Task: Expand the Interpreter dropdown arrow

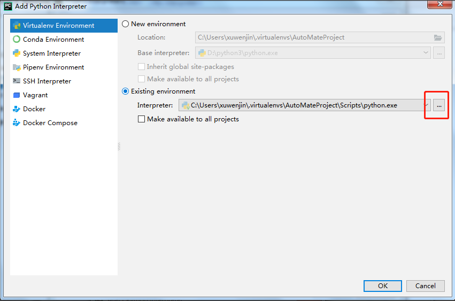Action: [427, 105]
